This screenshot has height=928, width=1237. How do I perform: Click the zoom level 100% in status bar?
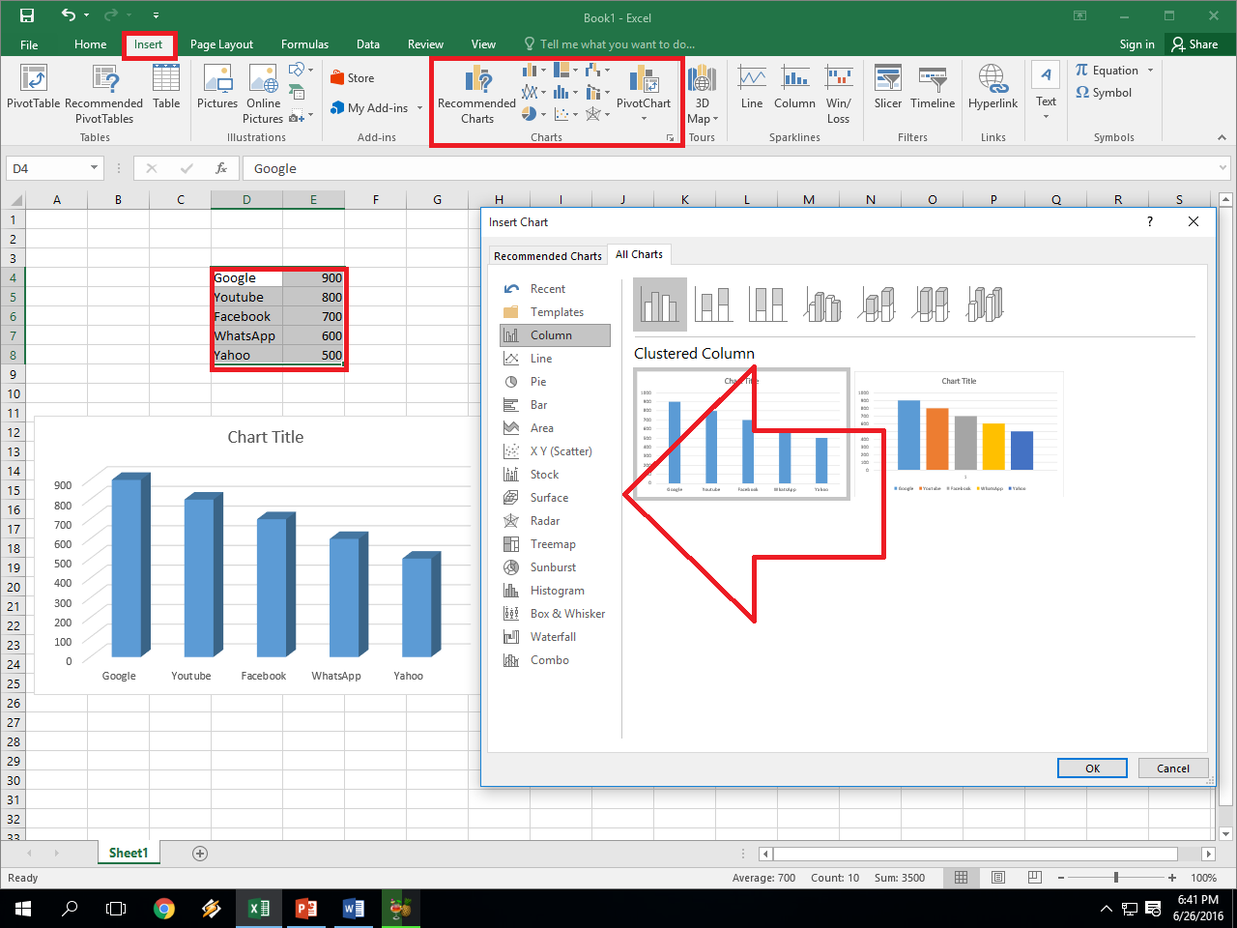click(1203, 878)
